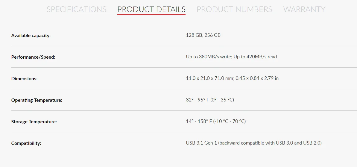Select the Performance/Speed row label

[33, 57]
